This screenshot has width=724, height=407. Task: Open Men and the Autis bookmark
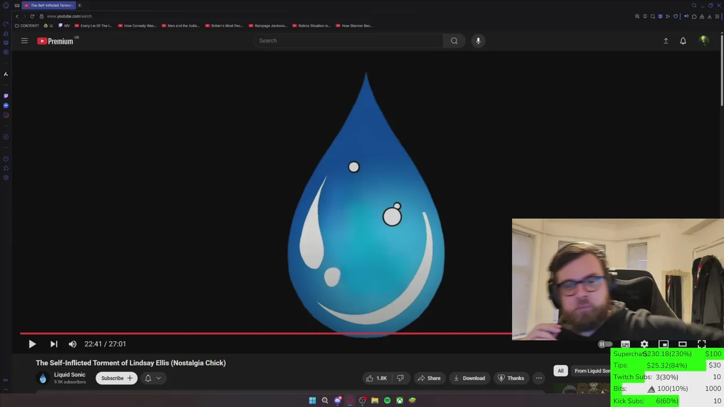point(181,25)
